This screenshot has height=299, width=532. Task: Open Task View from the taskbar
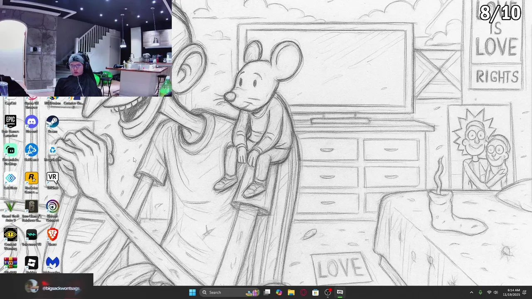(x=267, y=292)
